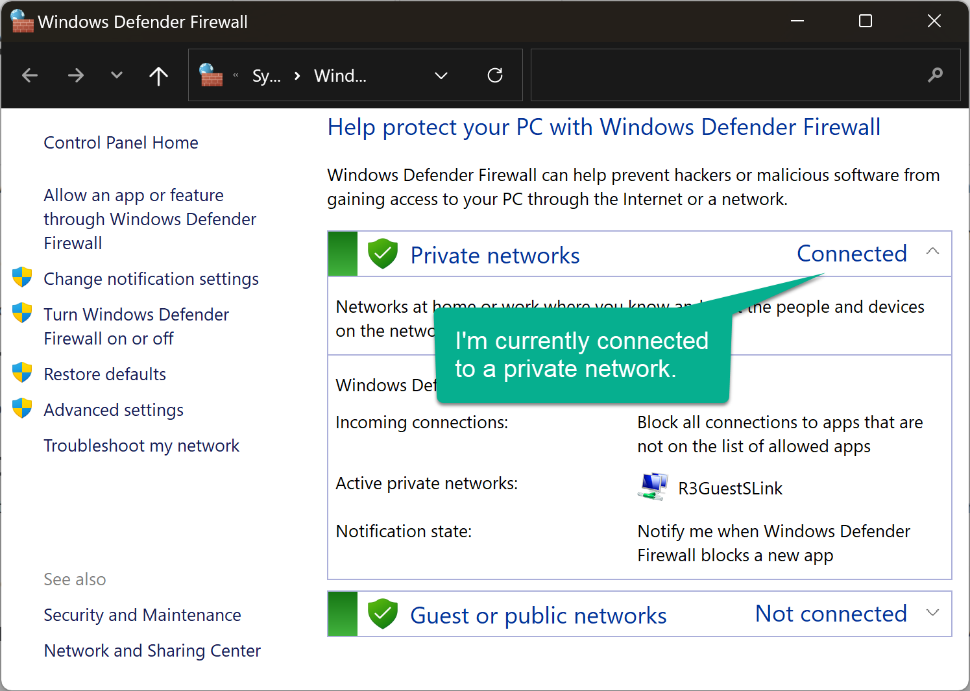Open Advanced settings
Screen dimensions: 970x691
(x=114, y=410)
